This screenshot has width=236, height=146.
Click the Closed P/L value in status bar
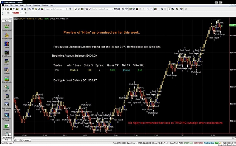[160, 143]
